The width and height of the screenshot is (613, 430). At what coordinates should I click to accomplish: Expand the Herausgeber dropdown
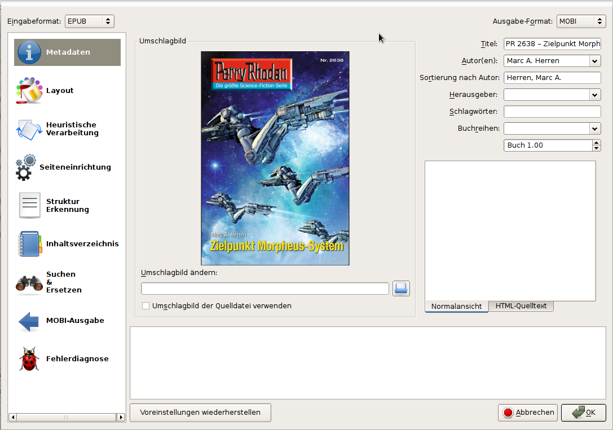click(x=594, y=95)
